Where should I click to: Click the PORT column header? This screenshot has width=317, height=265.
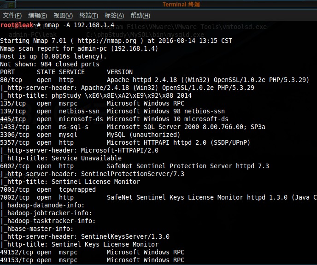click(x=7, y=72)
